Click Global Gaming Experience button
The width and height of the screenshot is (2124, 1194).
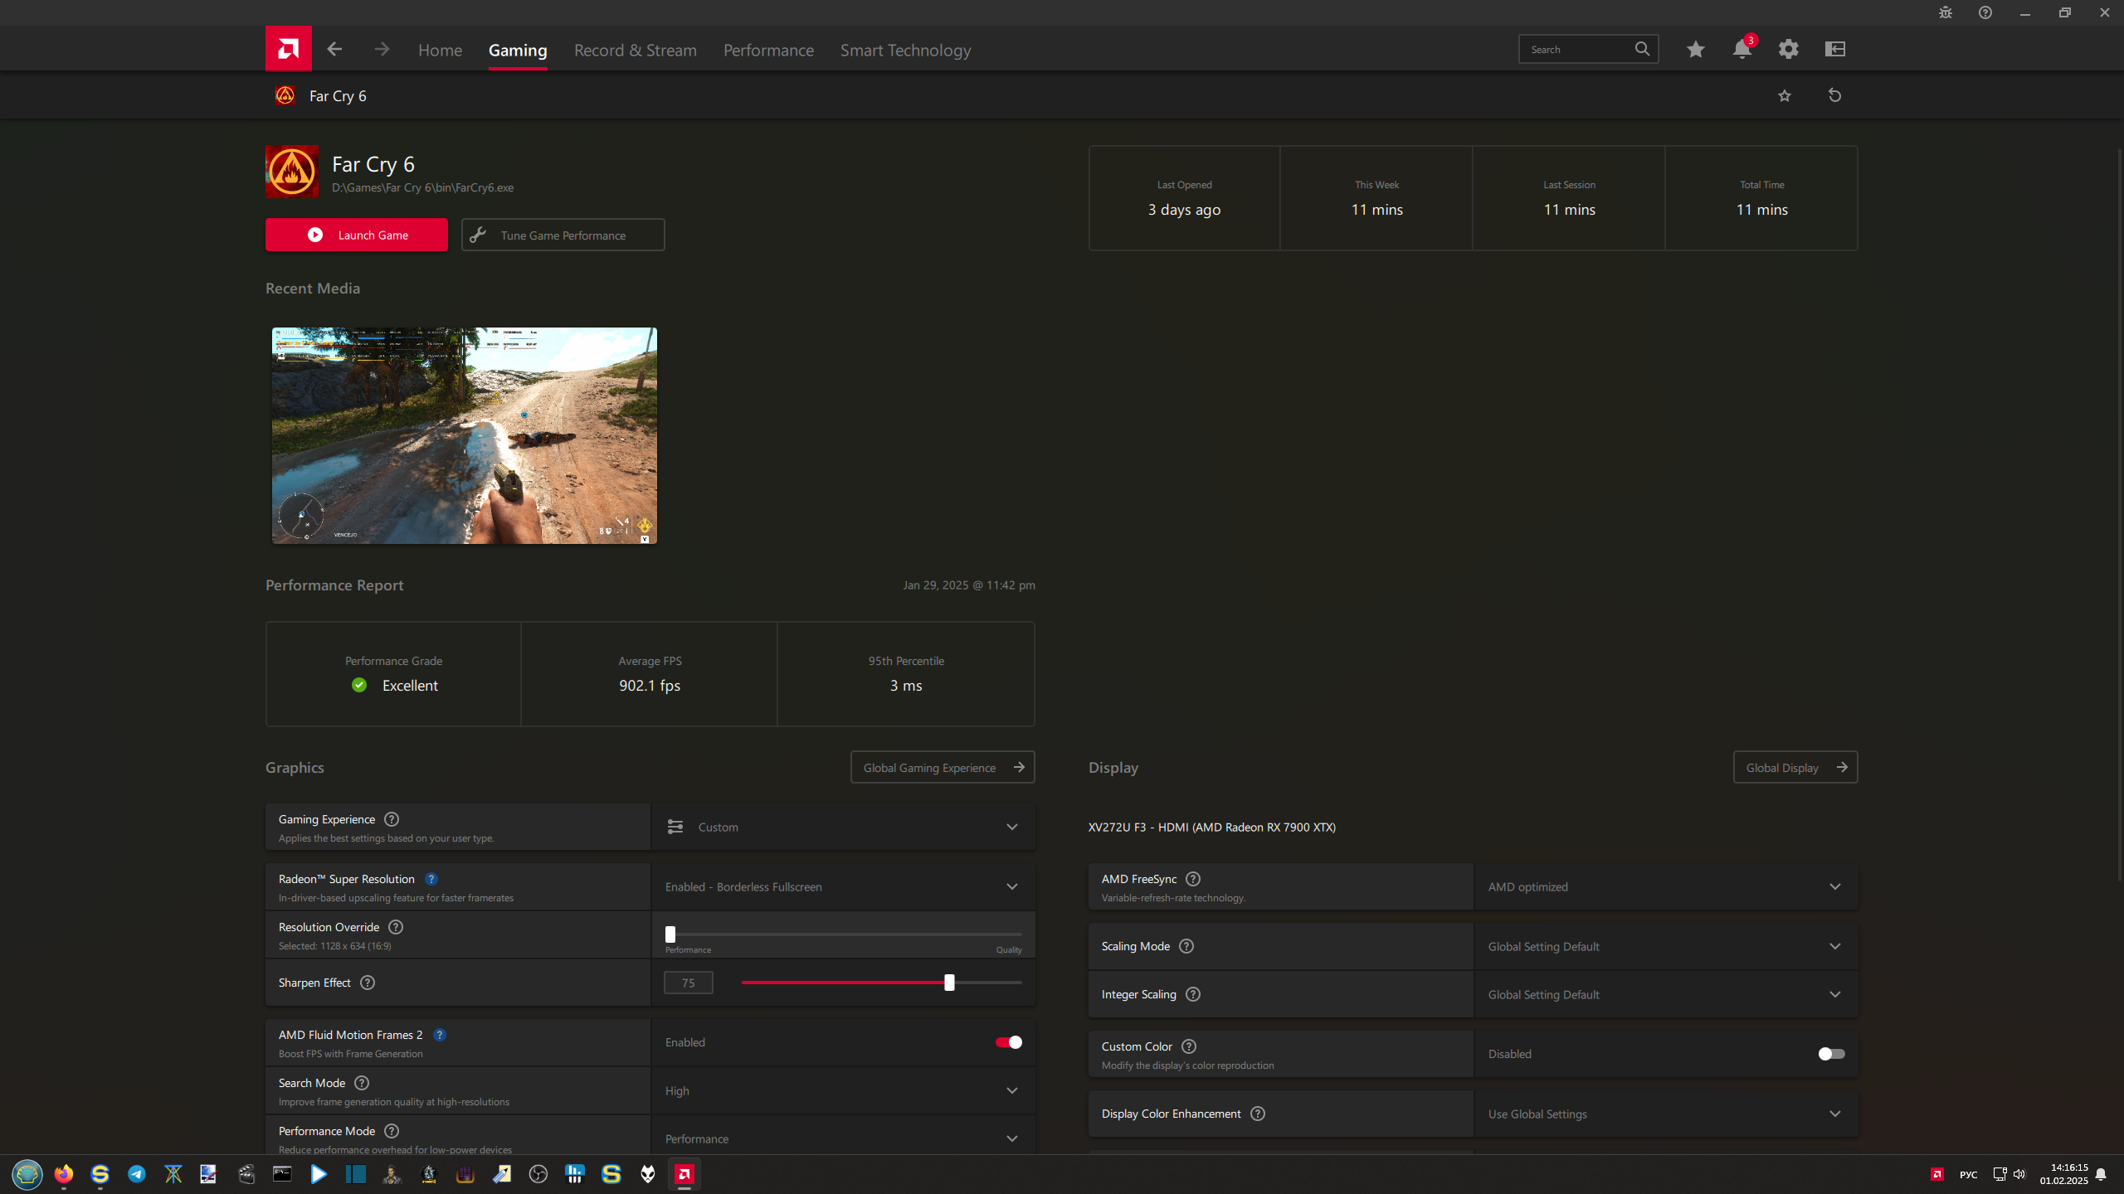coord(943,768)
